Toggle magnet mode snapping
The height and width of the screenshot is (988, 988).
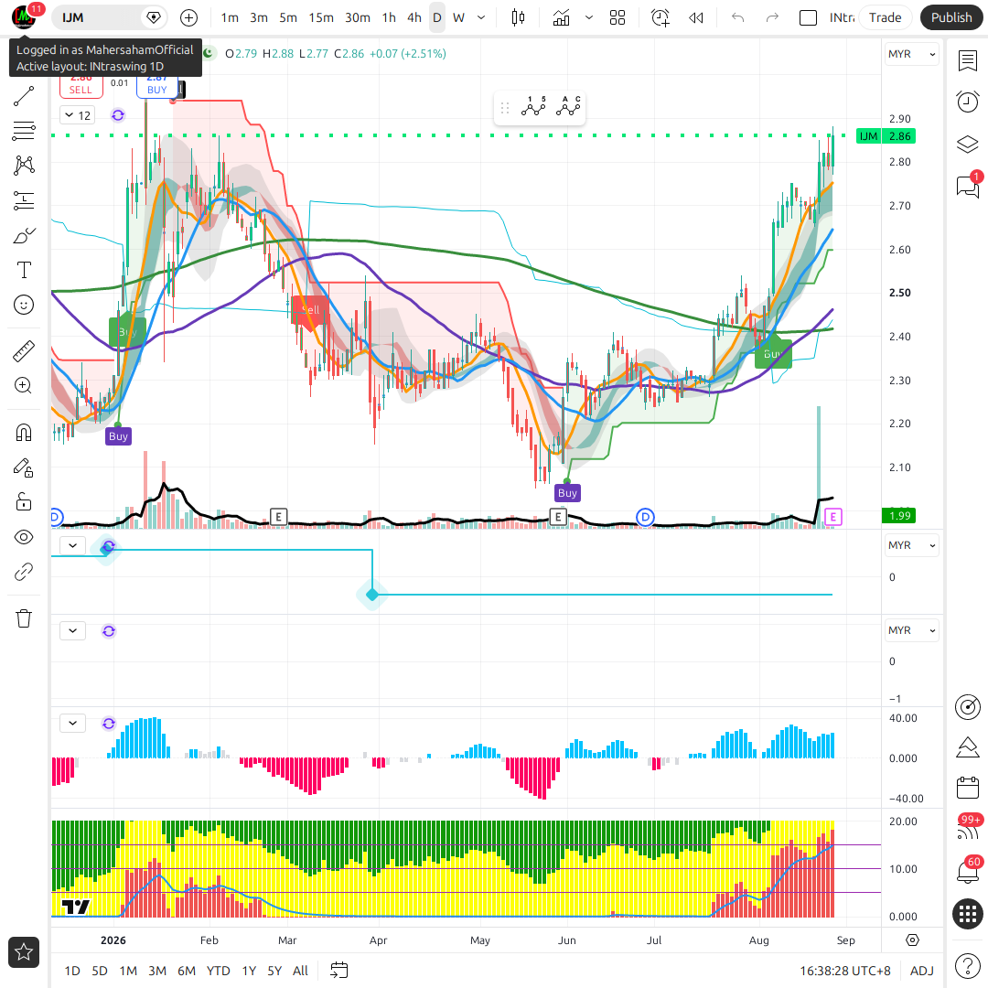coord(24,433)
